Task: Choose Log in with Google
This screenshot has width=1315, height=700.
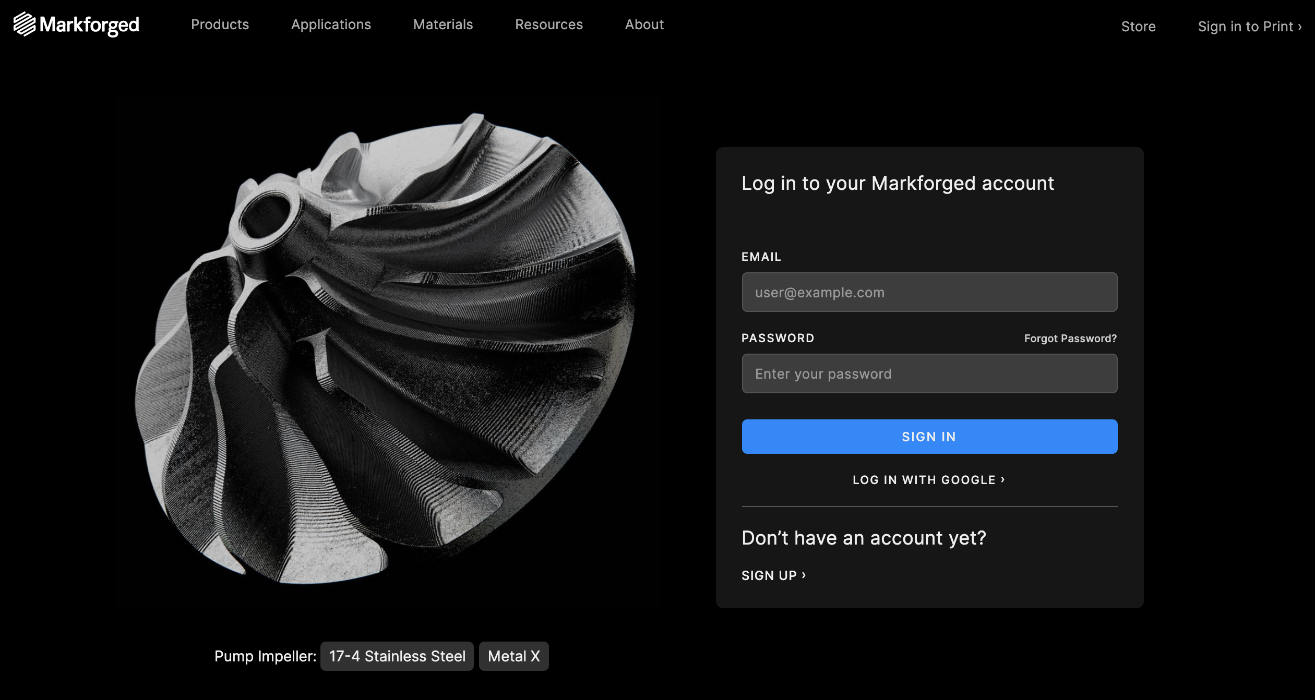Action: pyautogui.click(x=924, y=480)
